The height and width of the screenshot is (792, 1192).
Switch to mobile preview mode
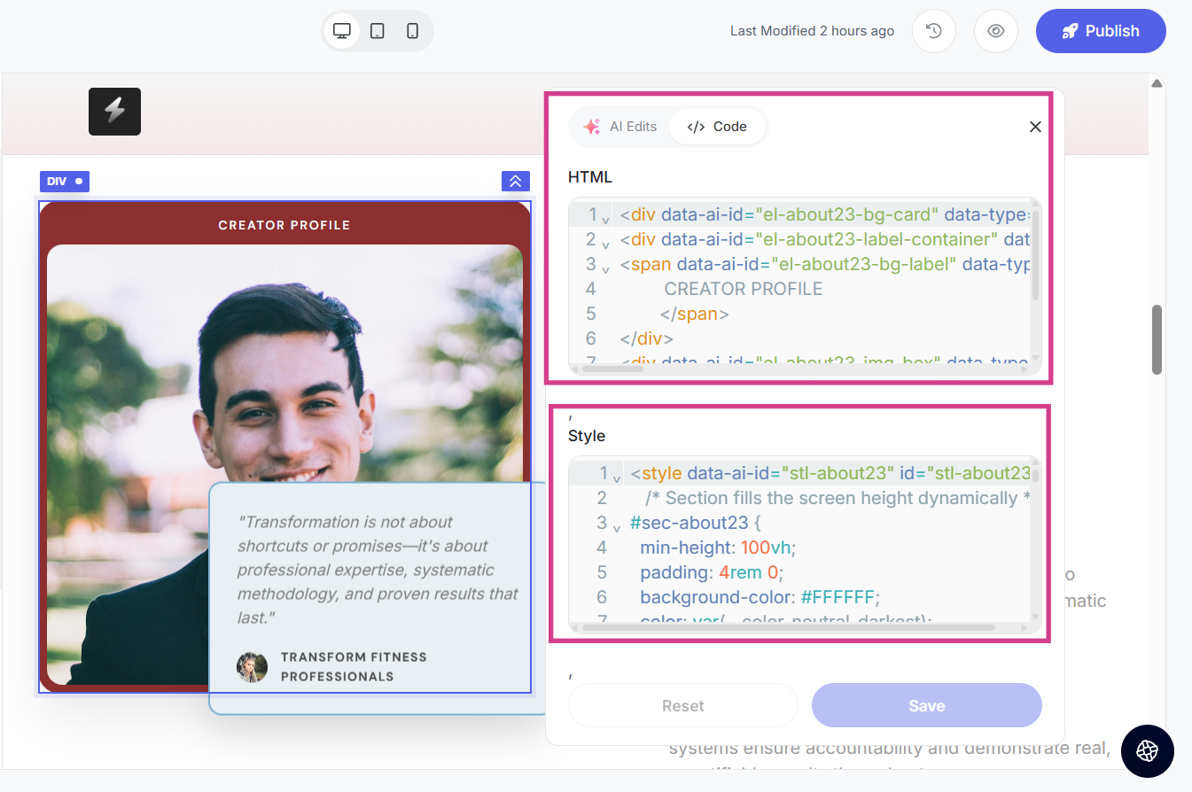(412, 31)
